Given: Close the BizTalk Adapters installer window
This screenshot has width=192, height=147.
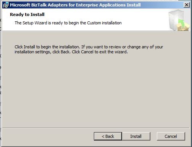Looking at the screenshot, I should [187, 5].
